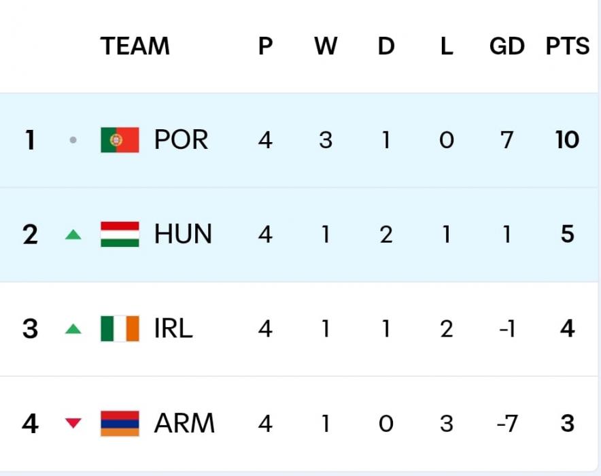Image resolution: width=601 pixels, height=476 pixels.
Task: Open the HUN team entry
Action: 183,235
